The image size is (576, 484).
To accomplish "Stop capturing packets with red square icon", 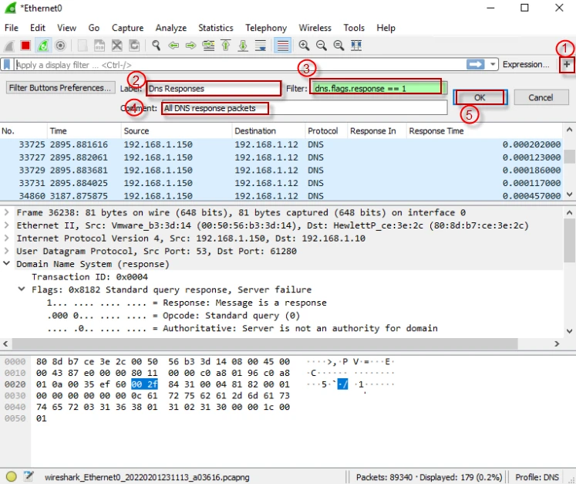I will pyautogui.click(x=25, y=46).
